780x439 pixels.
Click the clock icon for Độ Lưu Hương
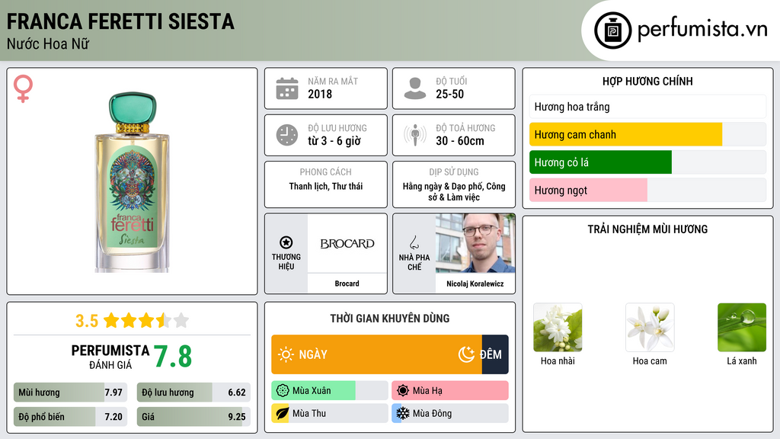point(287,135)
